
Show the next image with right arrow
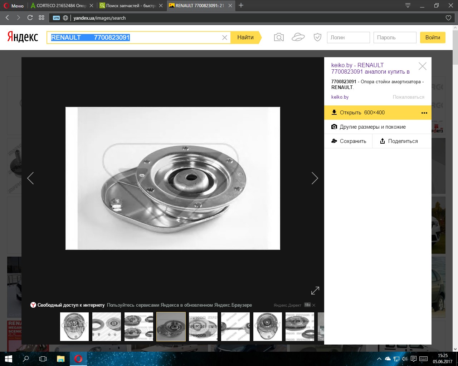pyautogui.click(x=315, y=178)
